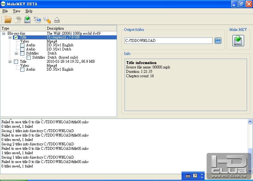
Task: Check the 86.9 MB Title checkbox
Action: tap(16, 61)
